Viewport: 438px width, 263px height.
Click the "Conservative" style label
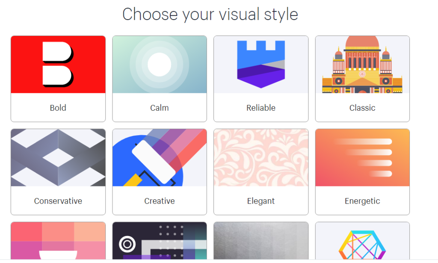tap(58, 201)
